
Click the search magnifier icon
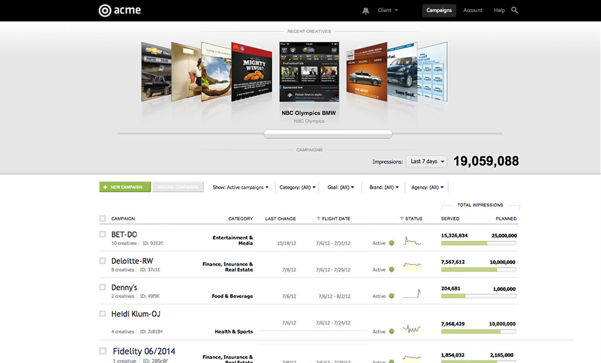coord(515,11)
